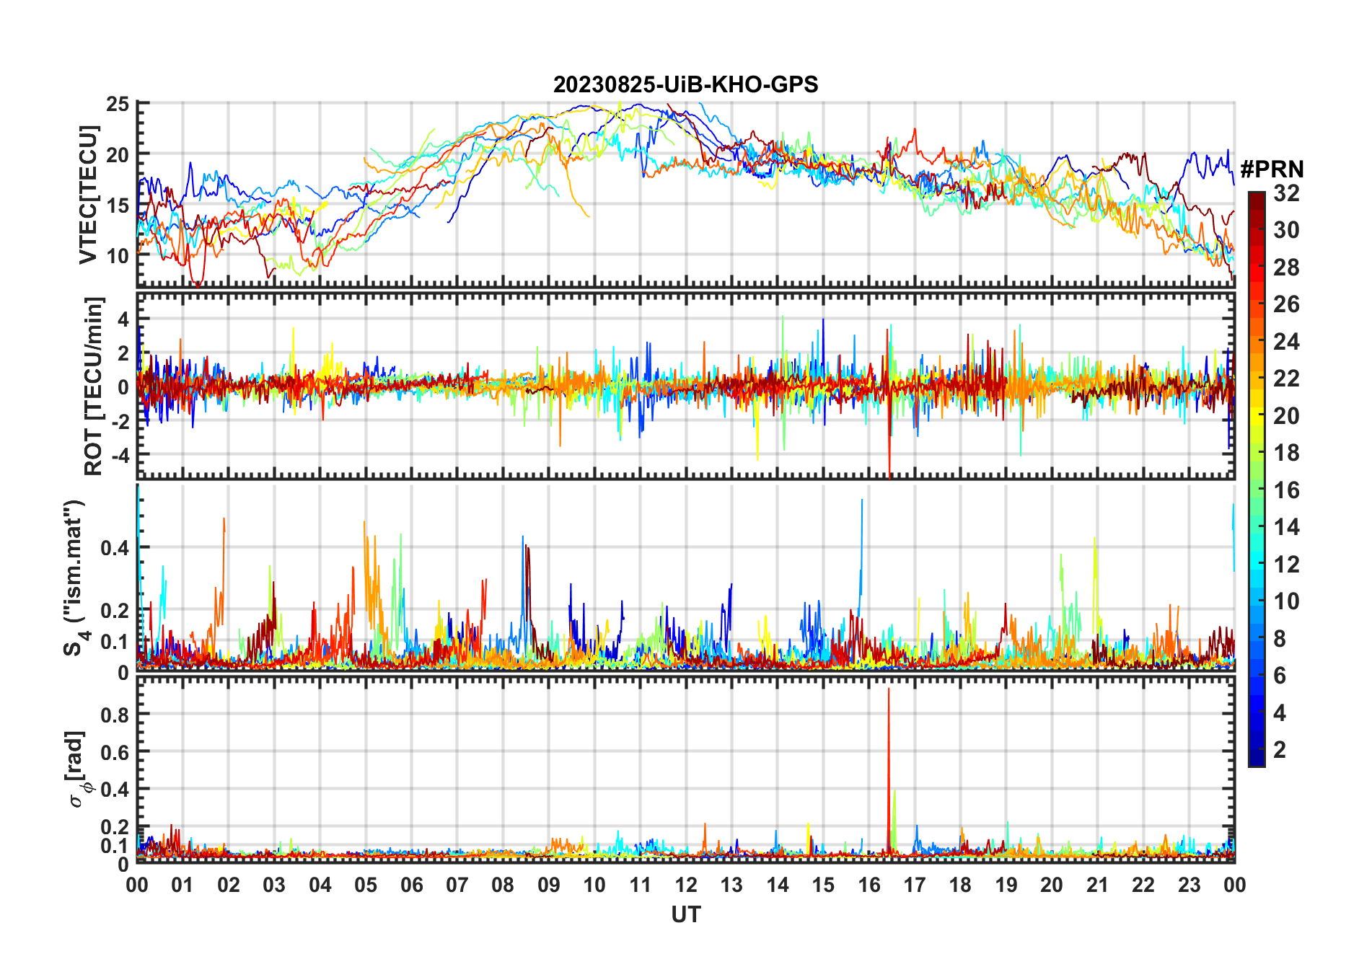
Task: Click the UT x-axis label
Action: [x=685, y=914]
